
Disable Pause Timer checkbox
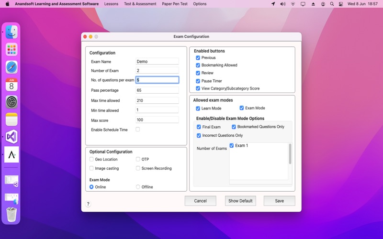[x=198, y=81]
